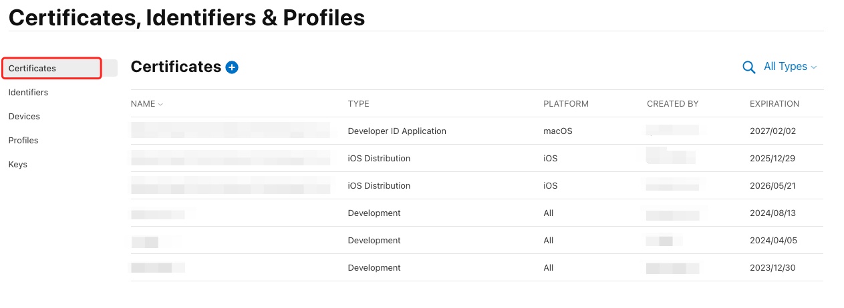Screen dimensions: 844x308
Task: Select Certificates in the sidebar
Action: [32, 69]
